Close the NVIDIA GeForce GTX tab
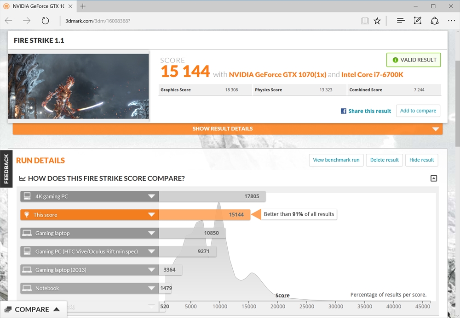460x318 pixels. click(x=70, y=6)
